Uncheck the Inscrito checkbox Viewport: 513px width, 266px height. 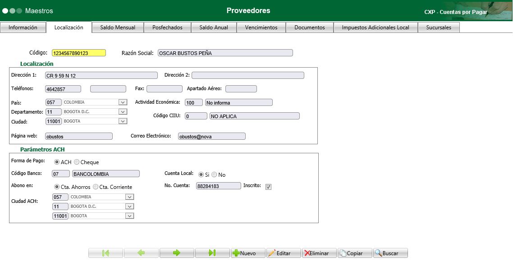coord(268,187)
